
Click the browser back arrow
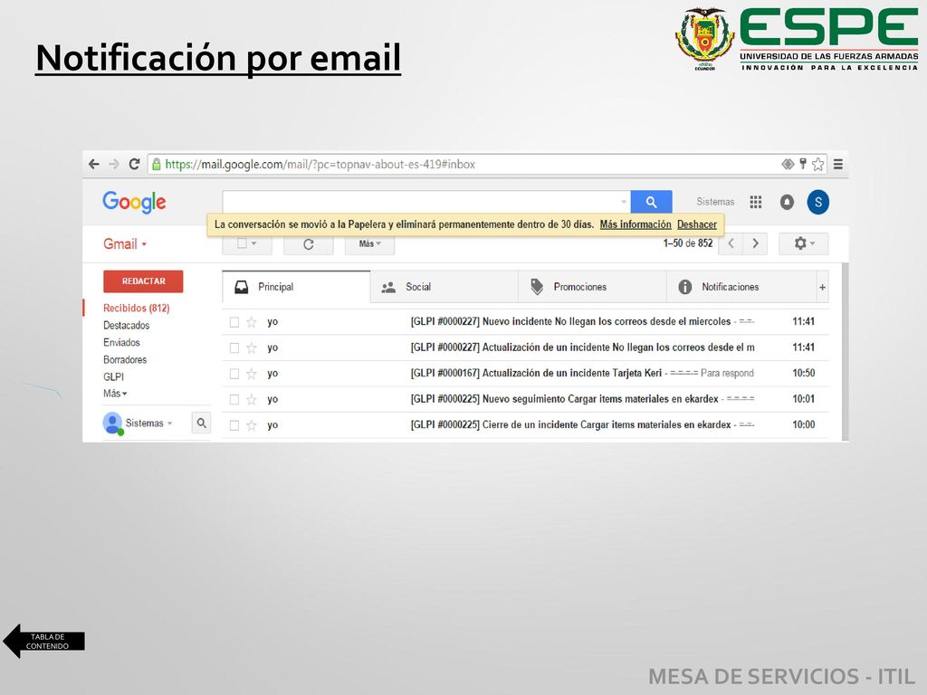coord(94,165)
